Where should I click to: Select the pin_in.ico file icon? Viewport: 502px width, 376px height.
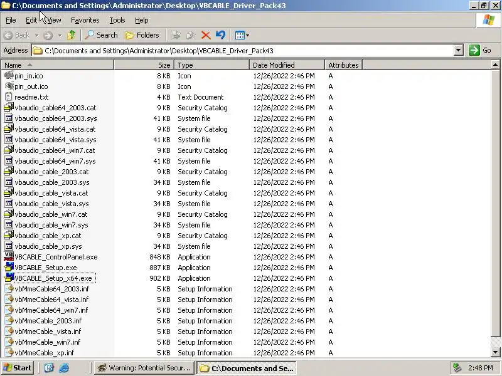coord(9,75)
